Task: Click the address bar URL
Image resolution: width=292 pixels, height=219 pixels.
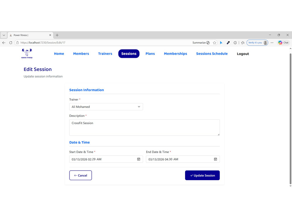Action: (43, 43)
